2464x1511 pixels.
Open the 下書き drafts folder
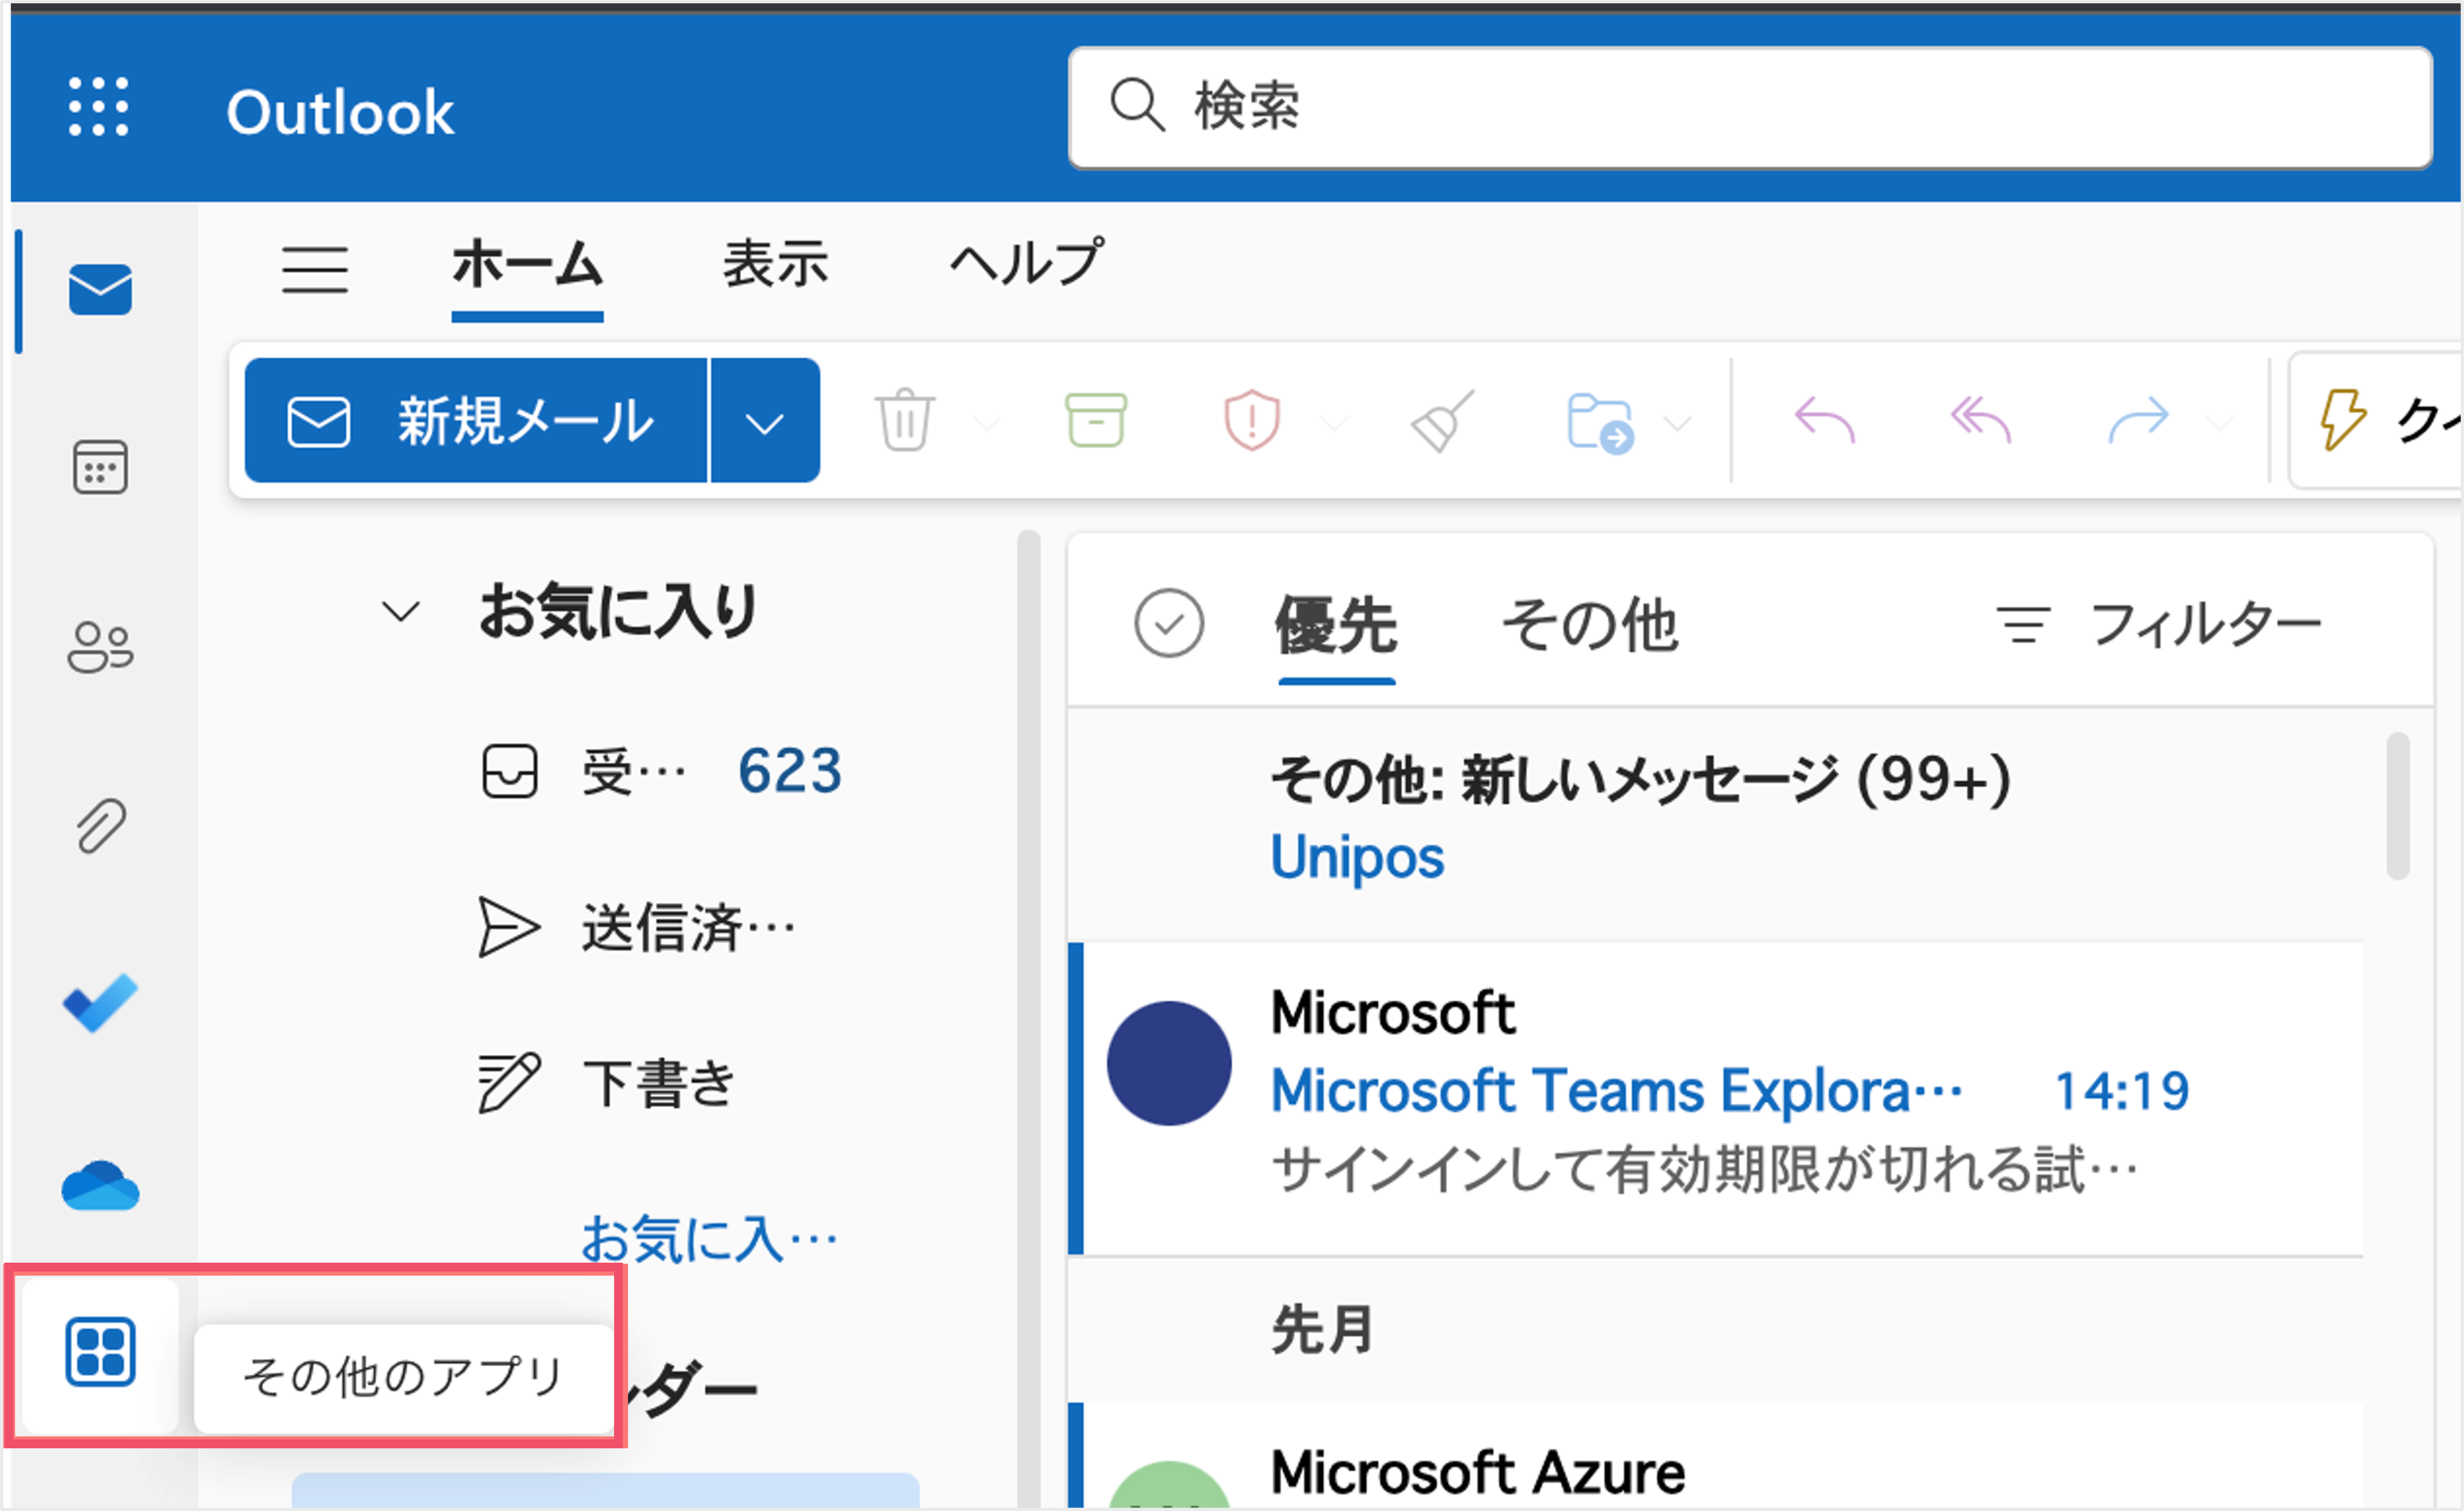(x=606, y=1083)
